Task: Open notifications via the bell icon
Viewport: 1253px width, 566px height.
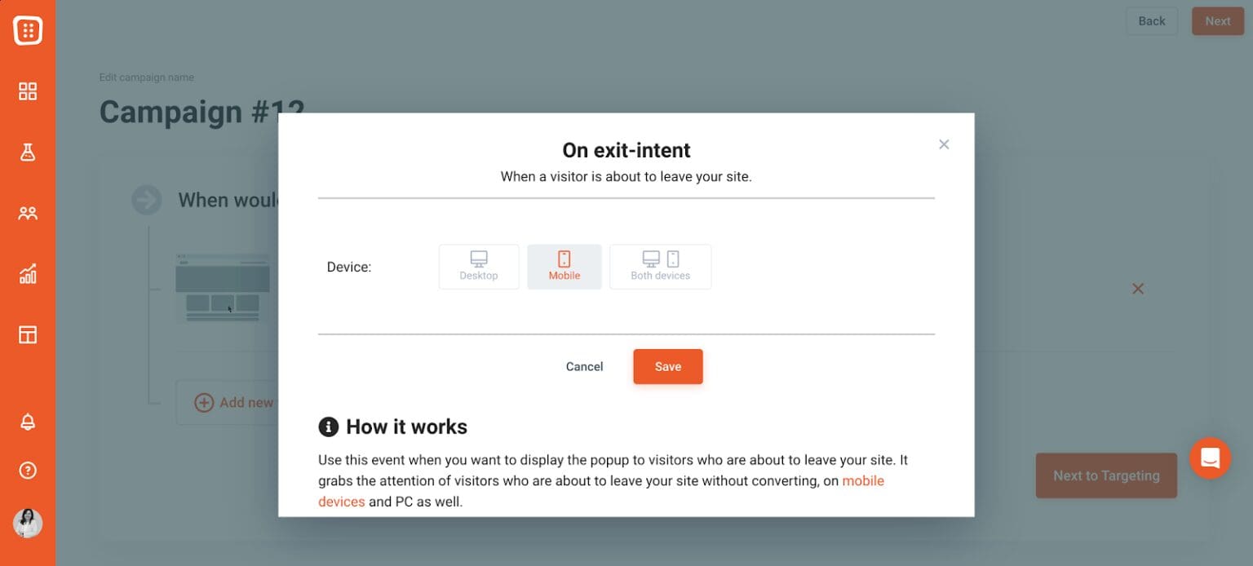Action: coord(28,422)
